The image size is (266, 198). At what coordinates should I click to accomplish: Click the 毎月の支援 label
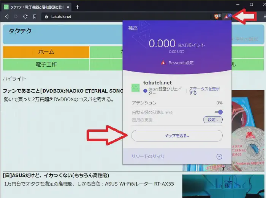(x=142, y=120)
